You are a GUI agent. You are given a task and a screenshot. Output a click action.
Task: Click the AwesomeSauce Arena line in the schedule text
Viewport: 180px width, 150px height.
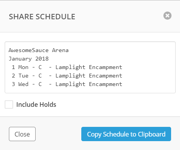point(39,50)
